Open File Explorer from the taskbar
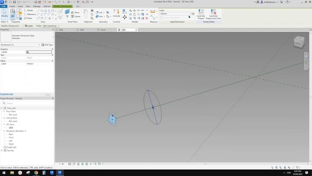 click(12, 173)
